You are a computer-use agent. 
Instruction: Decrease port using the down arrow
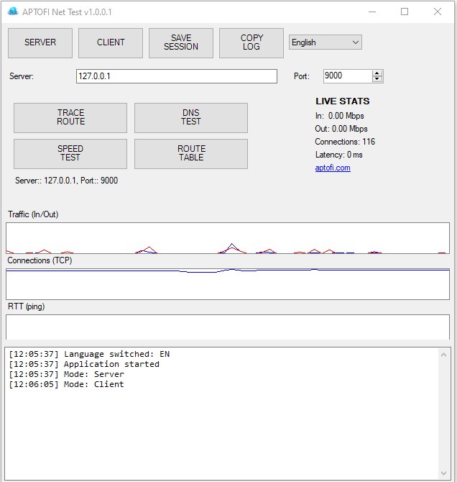(377, 79)
